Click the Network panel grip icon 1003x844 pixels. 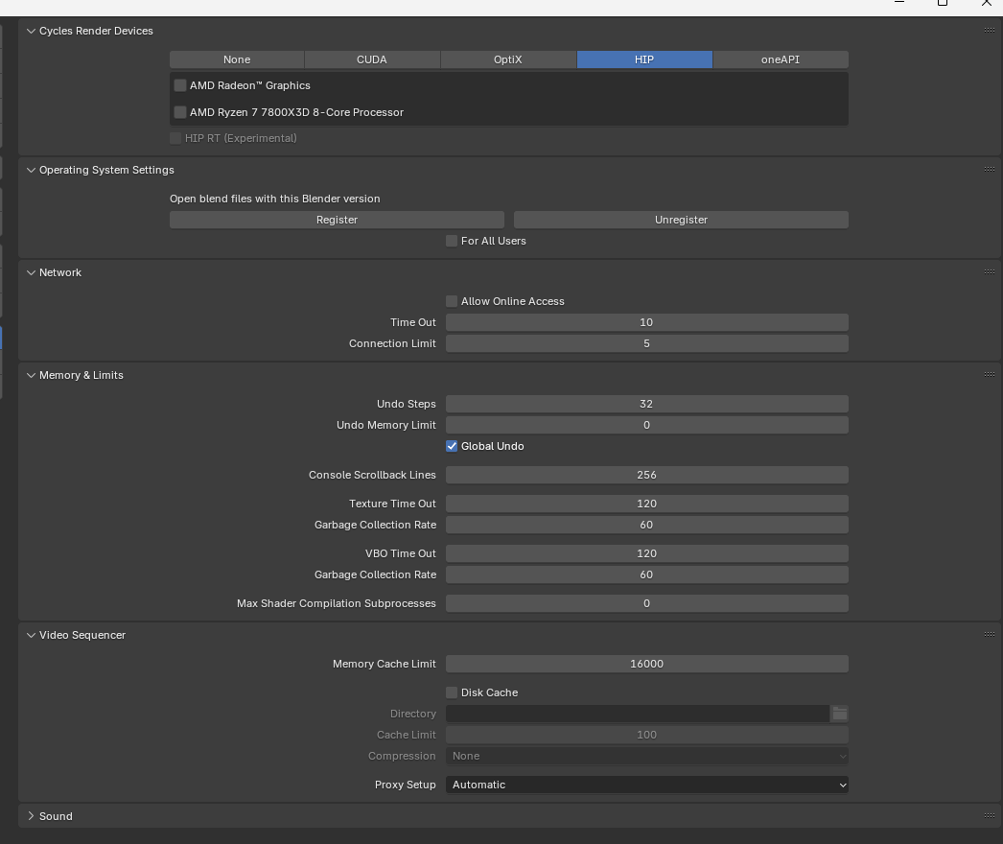point(989,272)
